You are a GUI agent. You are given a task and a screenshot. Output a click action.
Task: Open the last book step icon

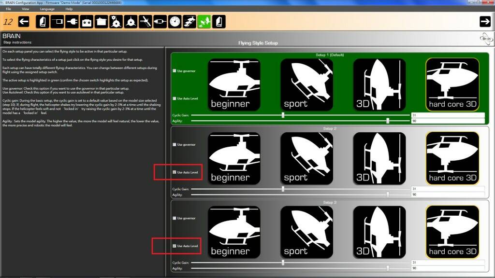click(219, 22)
